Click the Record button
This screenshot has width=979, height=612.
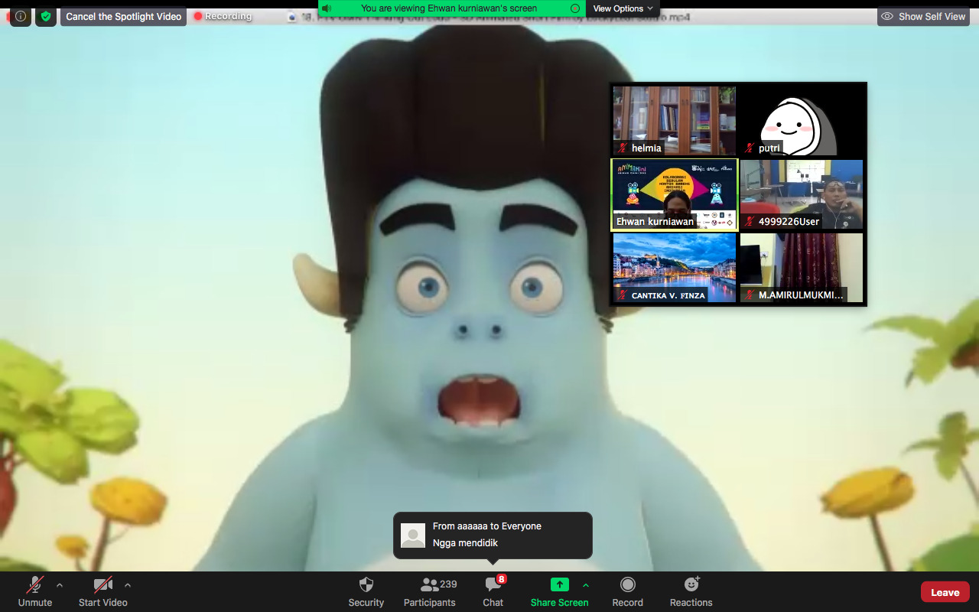[628, 591]
